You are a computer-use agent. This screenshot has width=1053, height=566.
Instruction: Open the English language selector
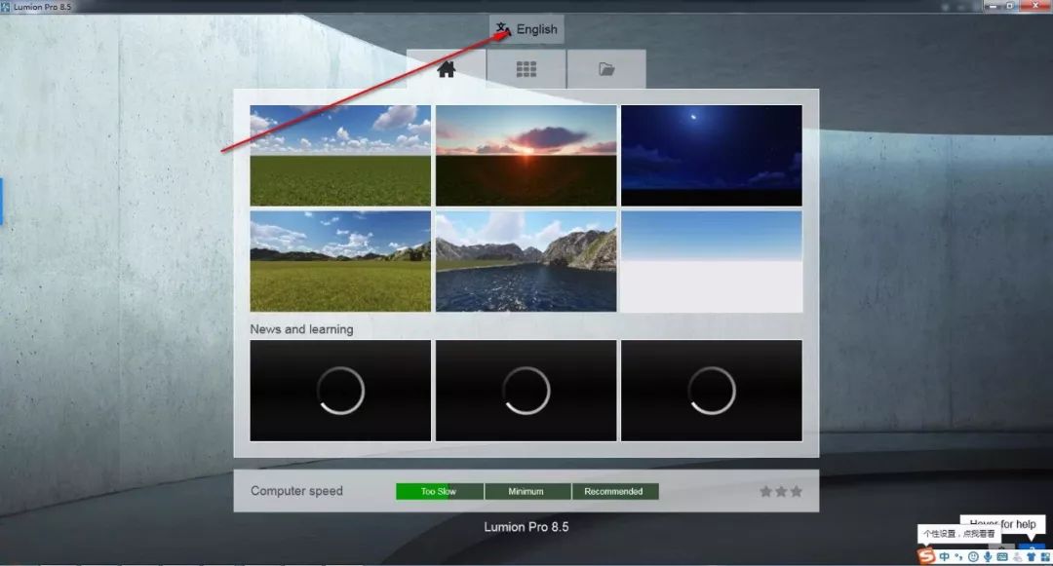pos(526,29)
